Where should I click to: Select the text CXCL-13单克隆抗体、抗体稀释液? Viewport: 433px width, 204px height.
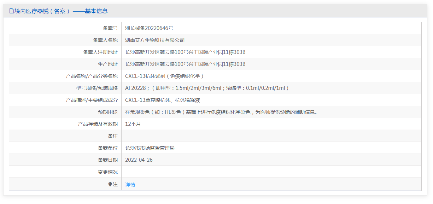coord(163,100)
